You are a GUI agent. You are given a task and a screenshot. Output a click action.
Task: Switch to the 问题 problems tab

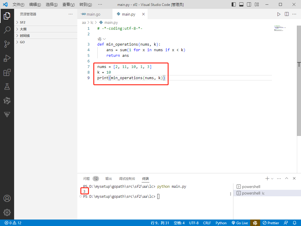[x=86, y=179]
